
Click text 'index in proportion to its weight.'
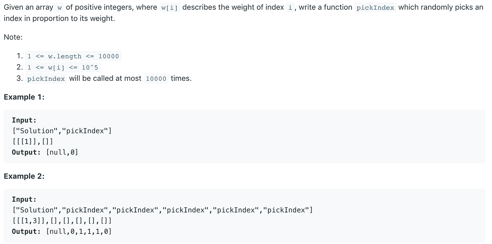[59, 18]
